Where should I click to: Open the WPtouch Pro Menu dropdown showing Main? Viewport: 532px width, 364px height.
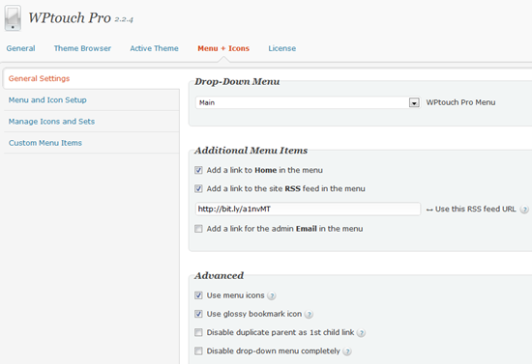coord(308,102)
